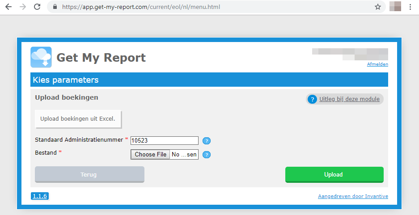419x215 pixels.
Task: Click the Terug button
Action: click(89, 175)
